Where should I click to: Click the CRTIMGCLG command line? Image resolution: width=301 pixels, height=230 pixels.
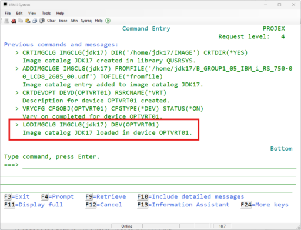(x=135, y=53)
